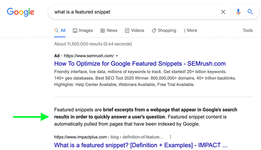Clear the search box with the X icon
Image resolution: width=261 pixels, height=150 pixels.
coord(223,12)
